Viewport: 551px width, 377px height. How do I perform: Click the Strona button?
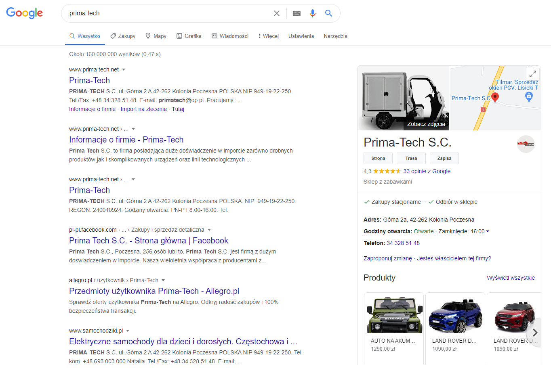point(378,159)
